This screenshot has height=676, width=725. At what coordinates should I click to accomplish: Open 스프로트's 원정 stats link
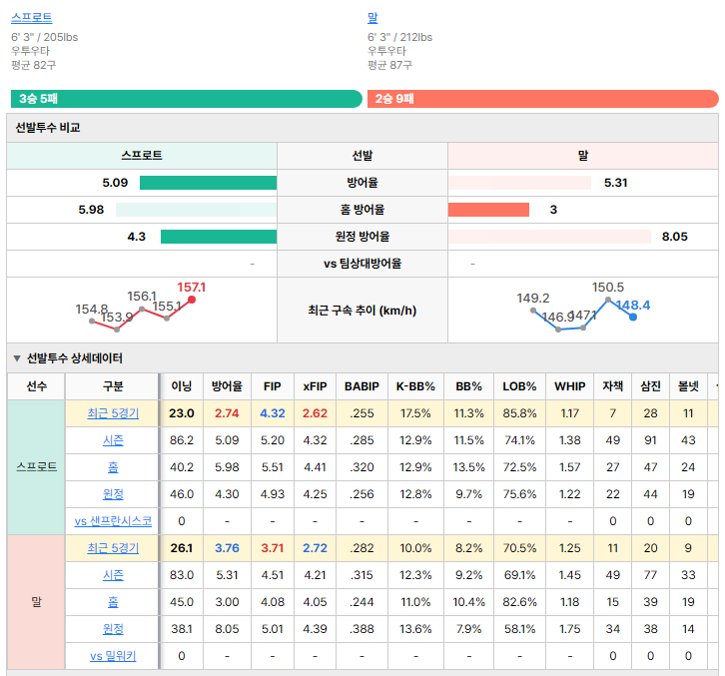coord(113,494)
